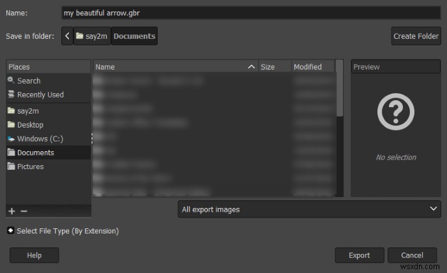447x273 pixels.
Task: Click the question mark preview icon
Action: tap(396, 112)
